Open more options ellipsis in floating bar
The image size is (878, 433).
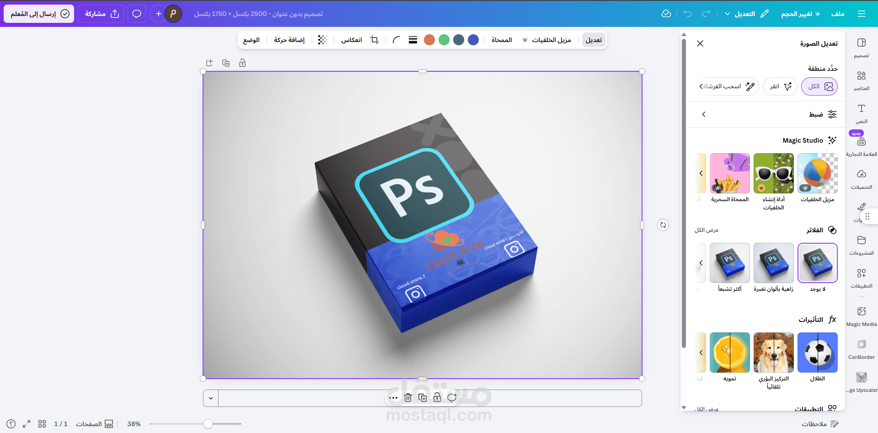pos(393,398)
